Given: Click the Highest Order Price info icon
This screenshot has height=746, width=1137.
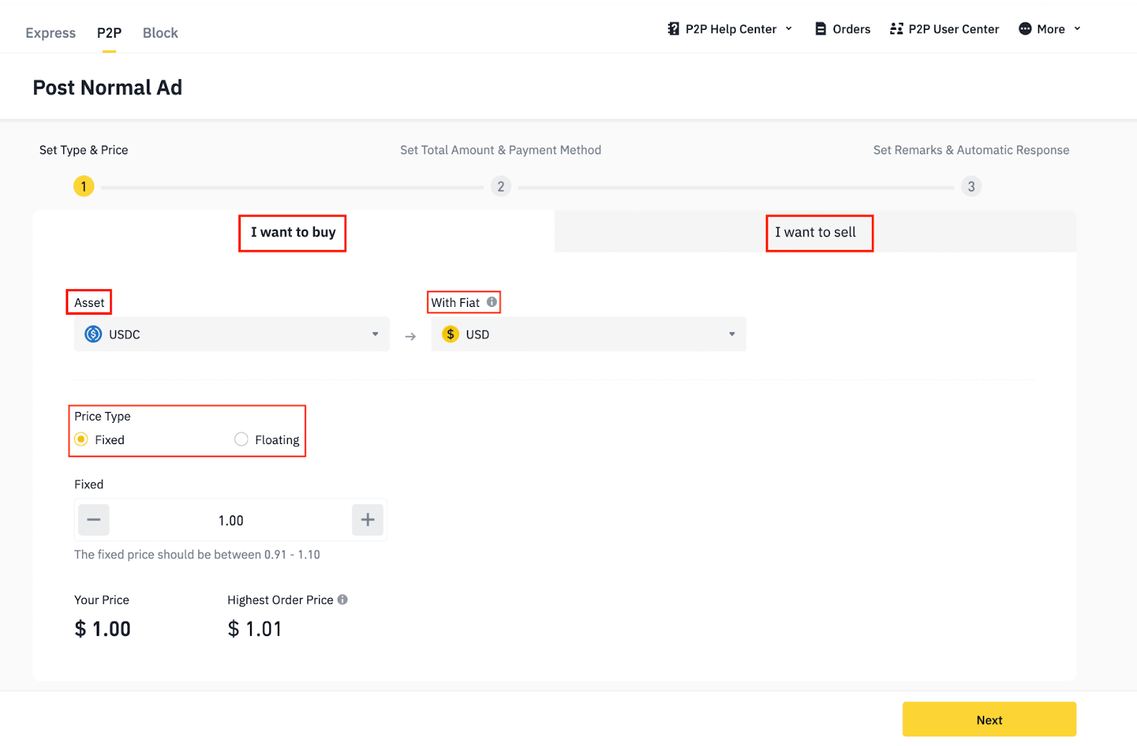Looking at the screenshot, I should [343, 600].
